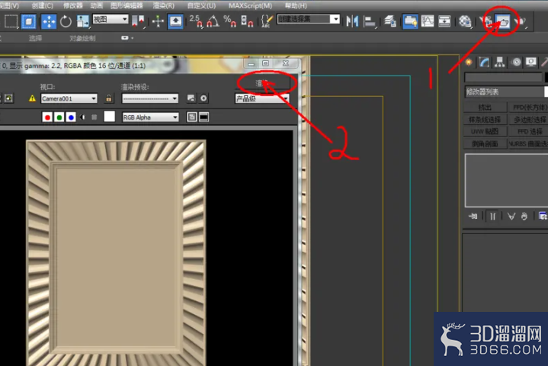Open the Camera001 viewport dropdown
The width and height of the screenshot is (548, 366).
point(69,98)
